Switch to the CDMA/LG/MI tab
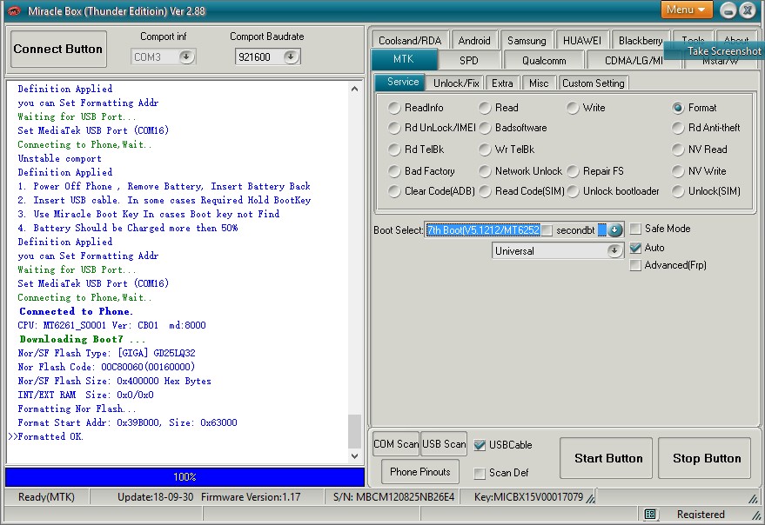Screen dimensions: 765x525 (634, 61)
